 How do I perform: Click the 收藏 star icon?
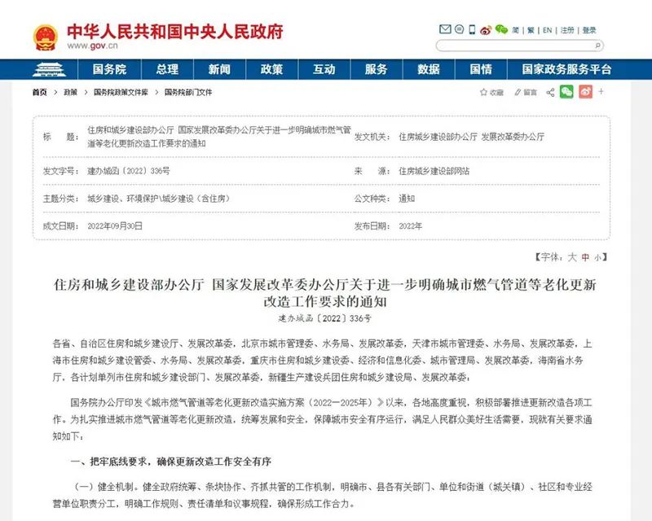[483, 92]
